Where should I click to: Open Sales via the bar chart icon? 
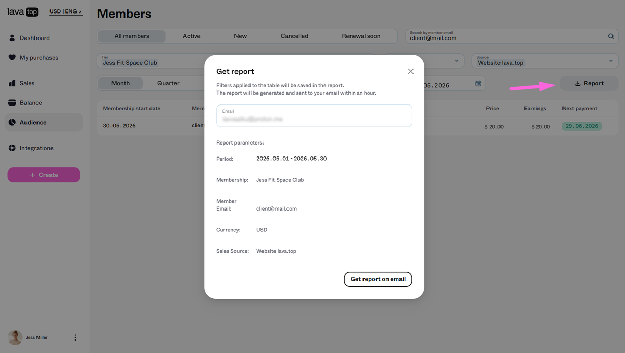12,83
